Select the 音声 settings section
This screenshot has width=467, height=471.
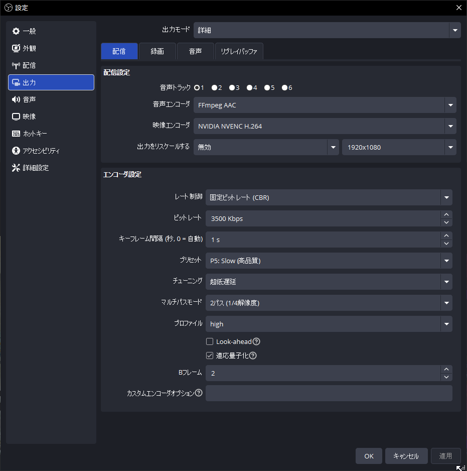pos(28,99)
